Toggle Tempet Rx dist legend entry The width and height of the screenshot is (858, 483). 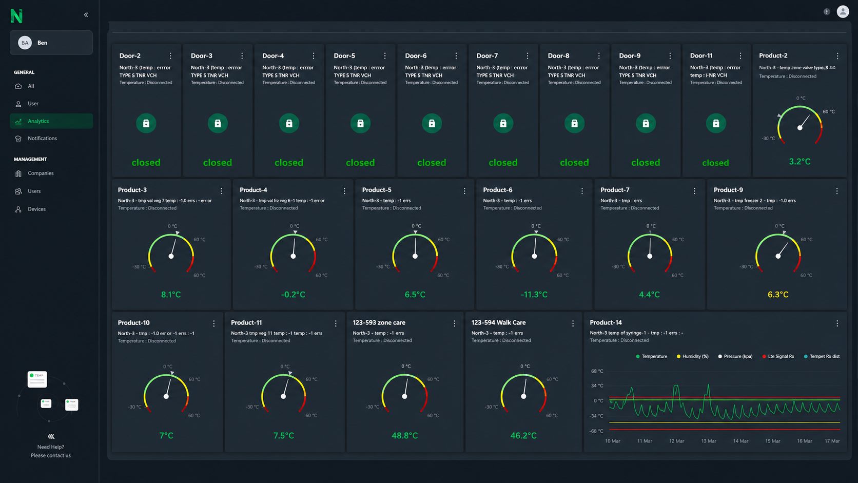822,356
